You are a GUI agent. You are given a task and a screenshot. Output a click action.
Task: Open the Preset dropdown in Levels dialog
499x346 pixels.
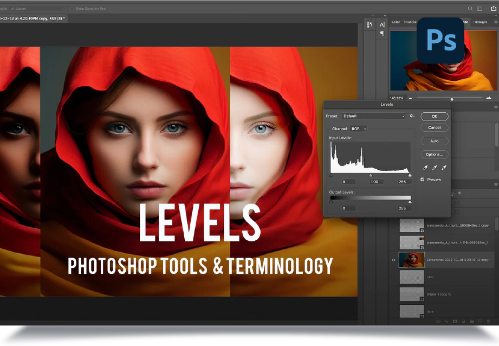[x=374, y=116]
